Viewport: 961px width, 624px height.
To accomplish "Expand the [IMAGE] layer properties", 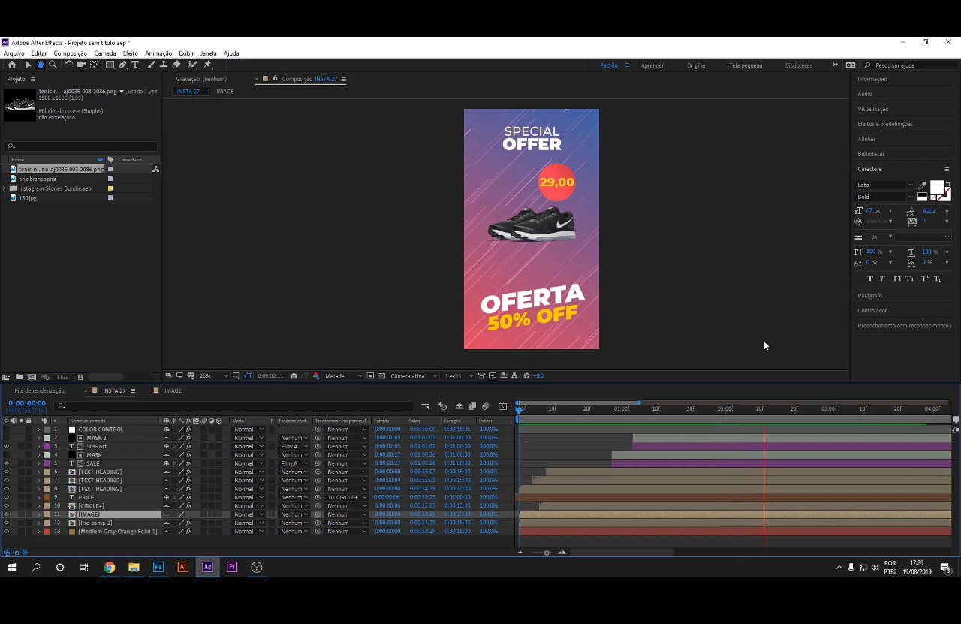I will coord(38,514).
